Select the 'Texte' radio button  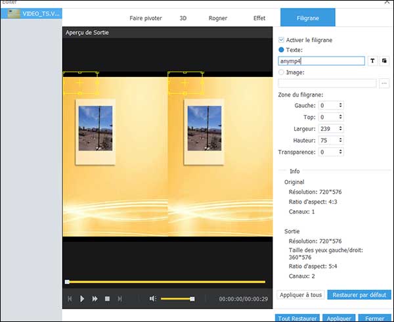pyautogui.click(x=282, y=50)
